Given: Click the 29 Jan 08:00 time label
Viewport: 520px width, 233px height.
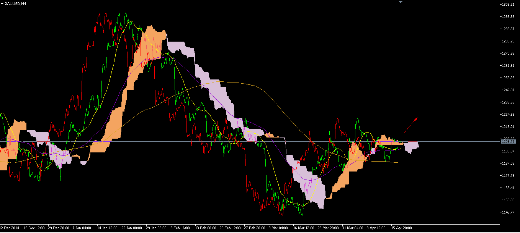Looking at the screenshot, I should [156, 228].
